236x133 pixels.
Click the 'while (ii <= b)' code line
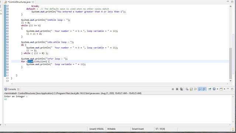coord(31,25)
